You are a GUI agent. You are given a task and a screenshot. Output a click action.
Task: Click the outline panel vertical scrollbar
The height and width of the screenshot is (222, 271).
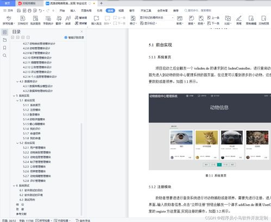pos(81,169)
